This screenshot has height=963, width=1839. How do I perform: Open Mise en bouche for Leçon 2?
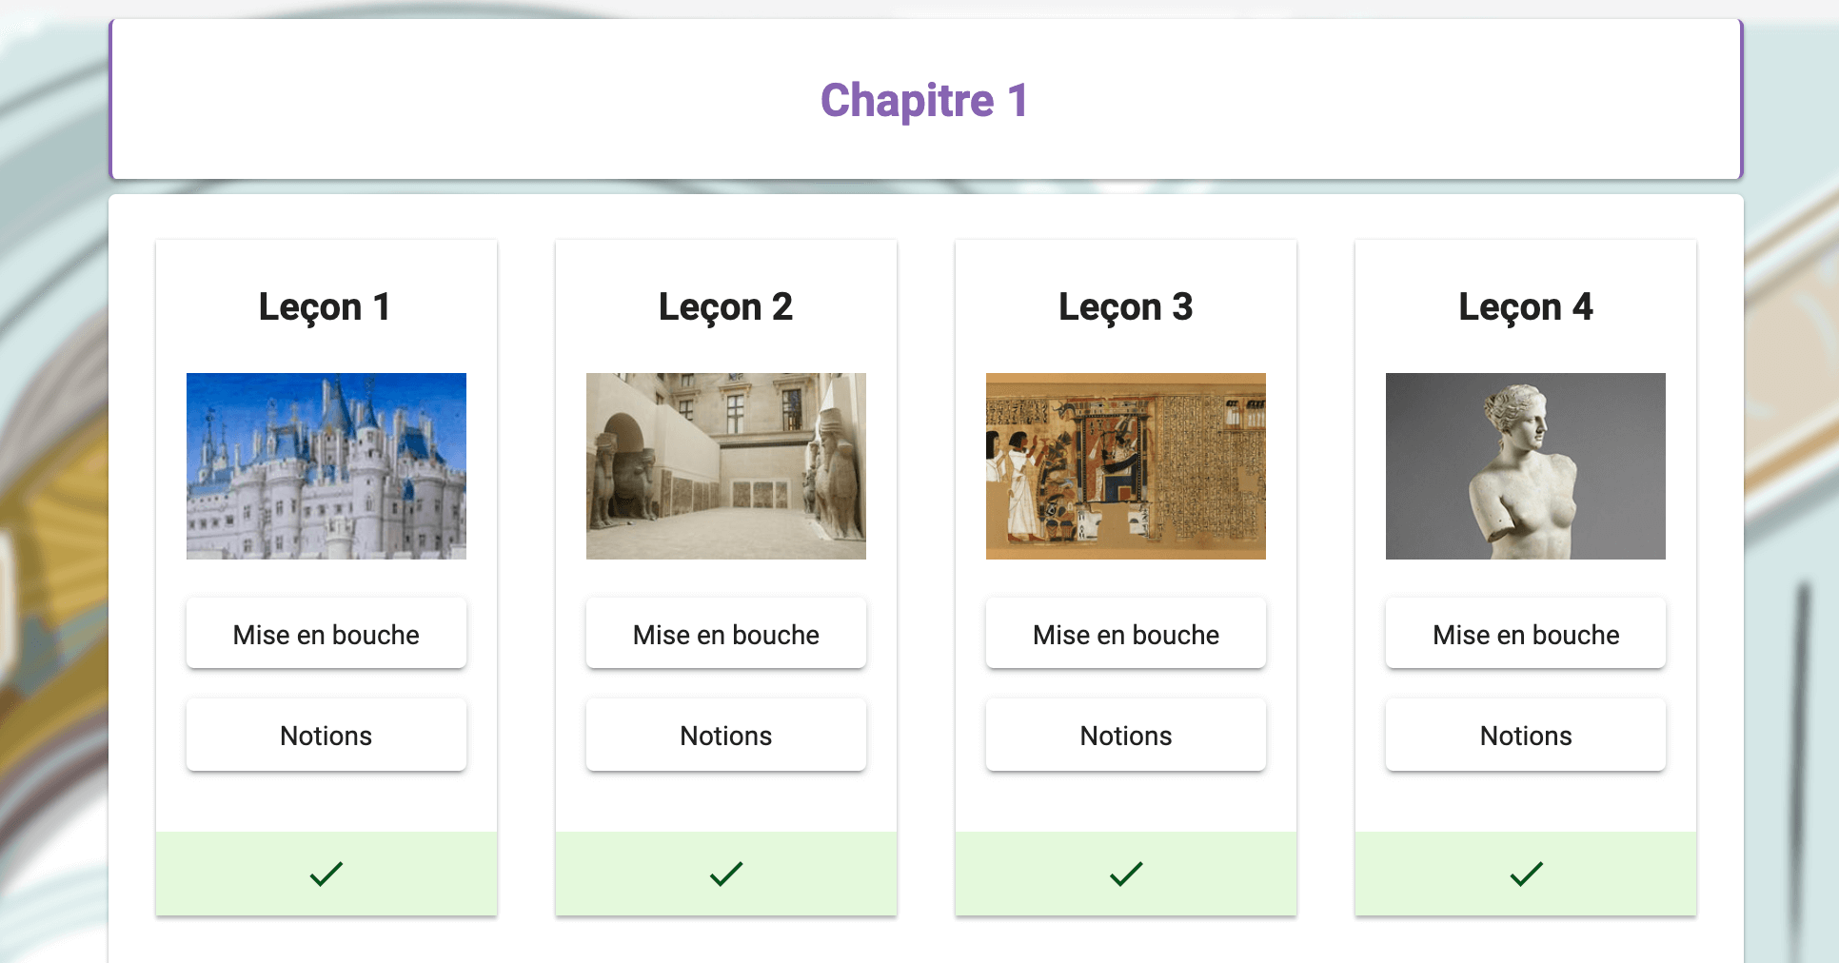(x=725, y=634)
